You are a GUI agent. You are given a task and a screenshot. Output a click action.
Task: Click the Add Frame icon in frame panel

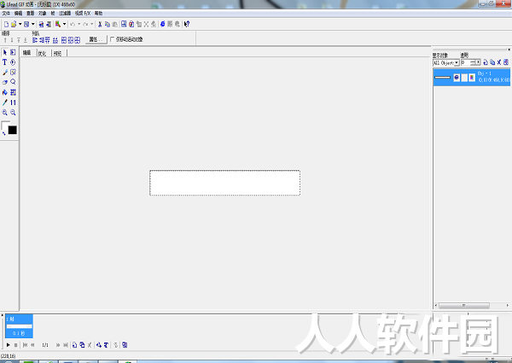[75, 345]
